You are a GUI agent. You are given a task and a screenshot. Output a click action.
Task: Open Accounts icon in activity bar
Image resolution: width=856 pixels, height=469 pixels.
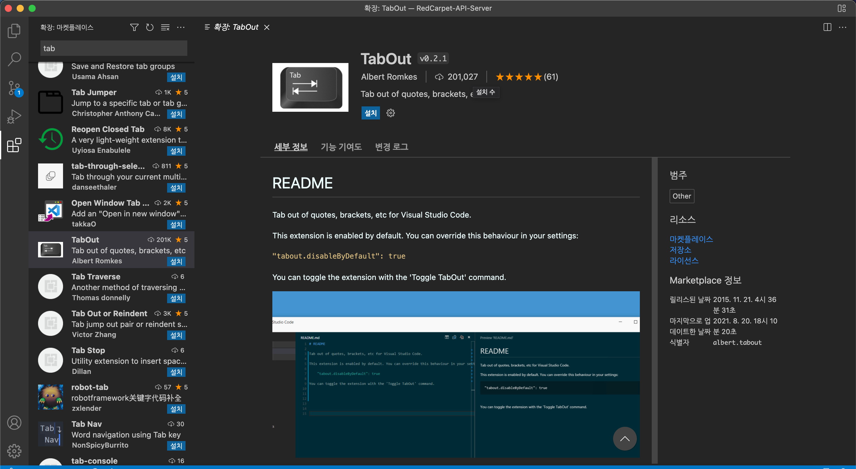tap(14, 423)
